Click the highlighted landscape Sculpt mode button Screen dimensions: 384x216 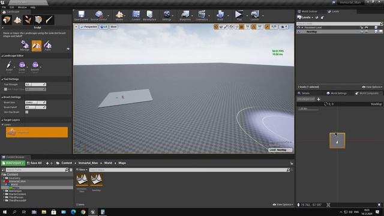(37, 46)
